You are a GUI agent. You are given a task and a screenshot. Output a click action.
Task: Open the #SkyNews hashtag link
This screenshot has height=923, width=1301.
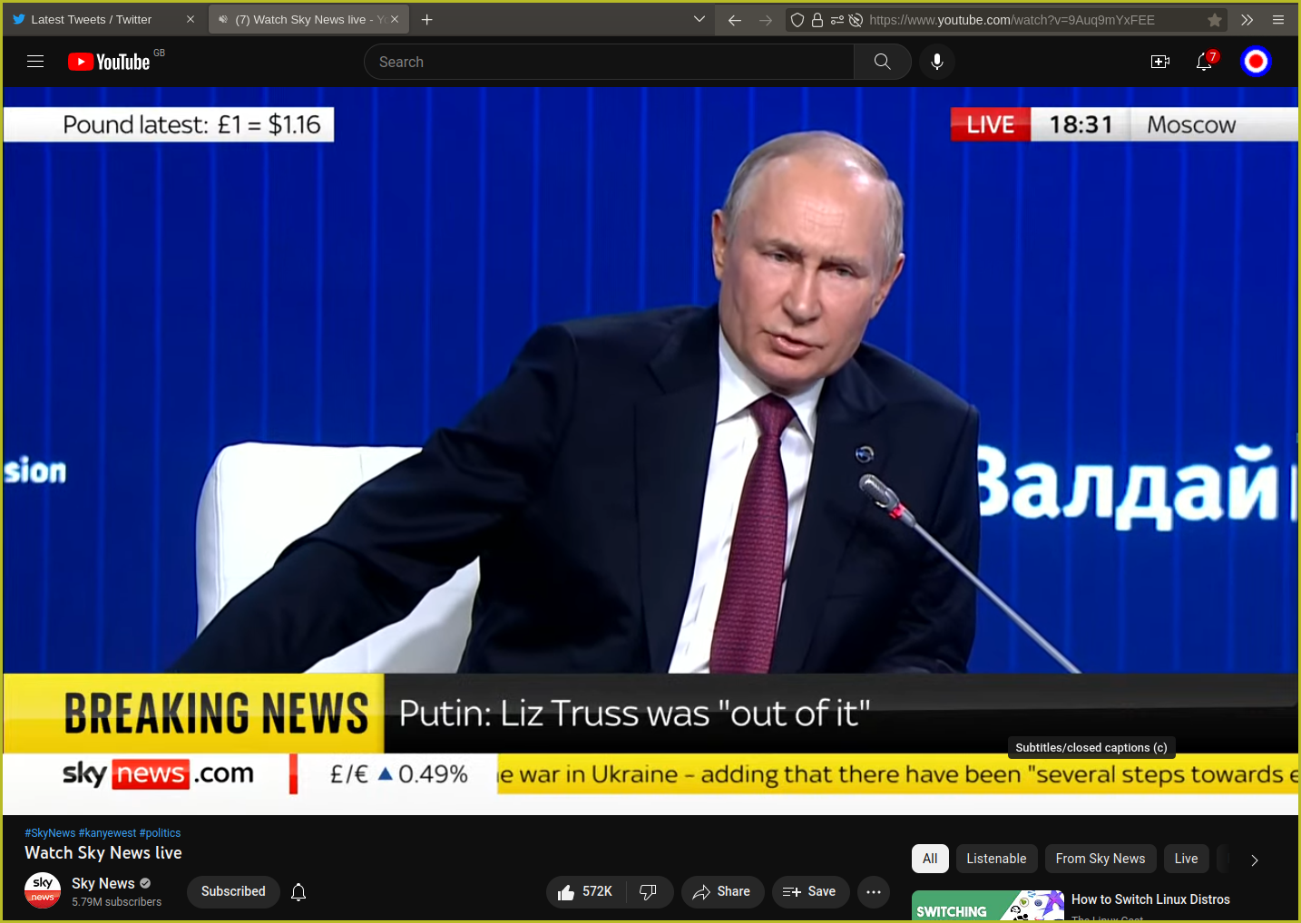[x=50, y=833]
